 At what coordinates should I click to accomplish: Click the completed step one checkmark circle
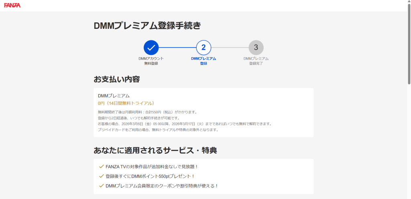151,47
